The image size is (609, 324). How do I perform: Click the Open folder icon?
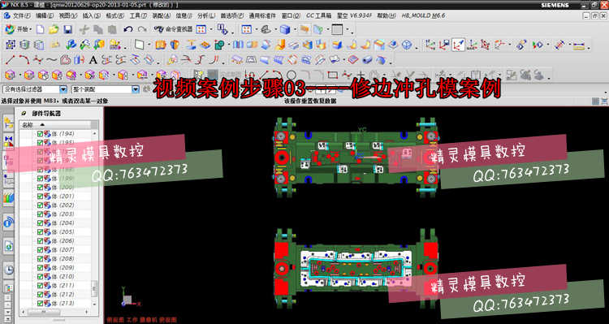click(x=54, y=29)
